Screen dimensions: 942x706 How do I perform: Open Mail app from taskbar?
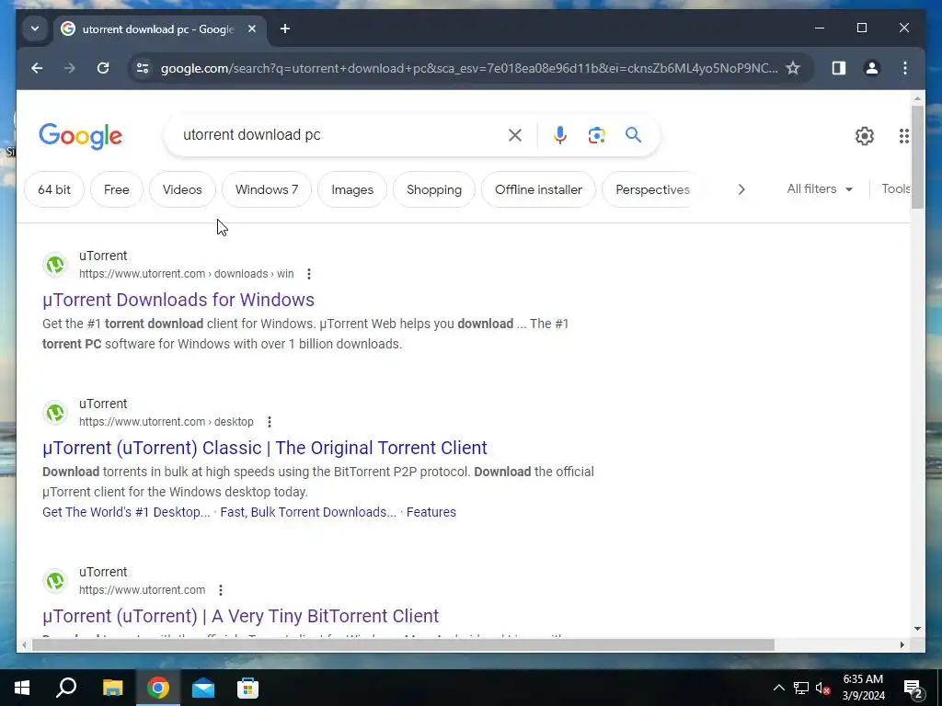[203, 688]
